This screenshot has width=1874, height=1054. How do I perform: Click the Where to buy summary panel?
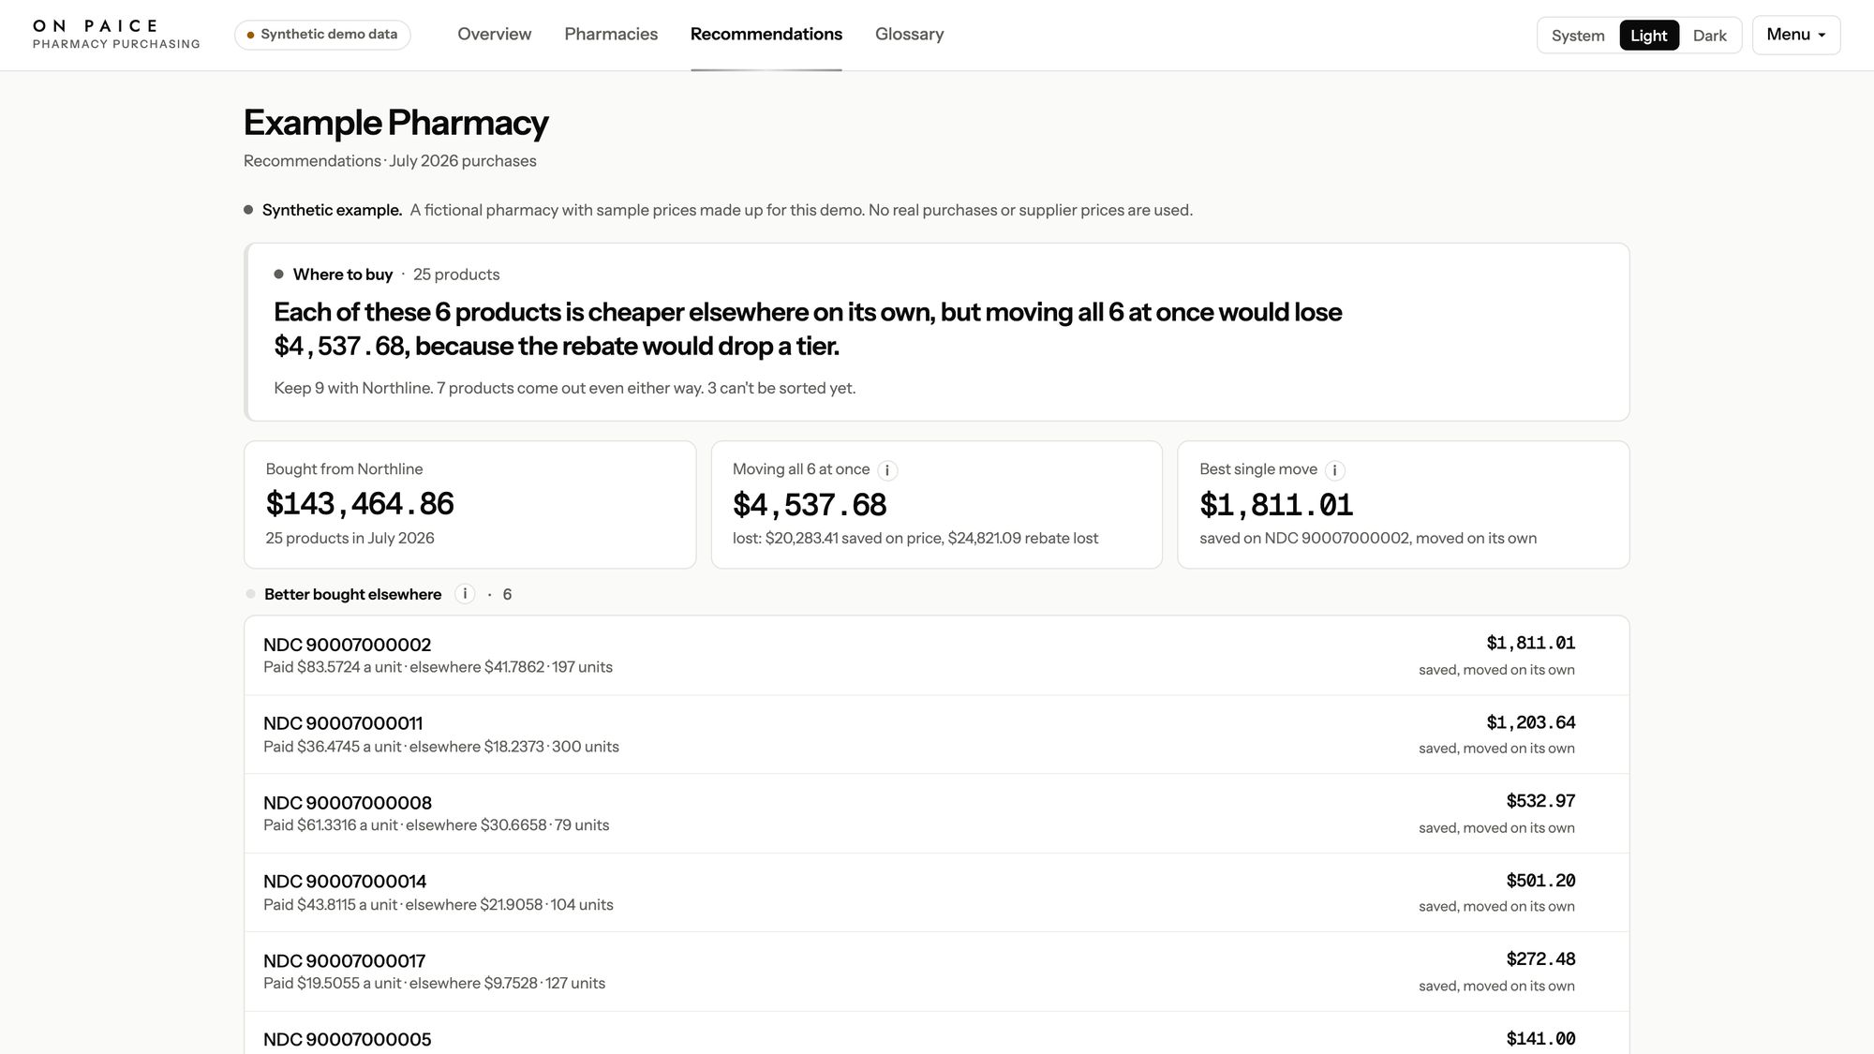(x=937, y=332)
